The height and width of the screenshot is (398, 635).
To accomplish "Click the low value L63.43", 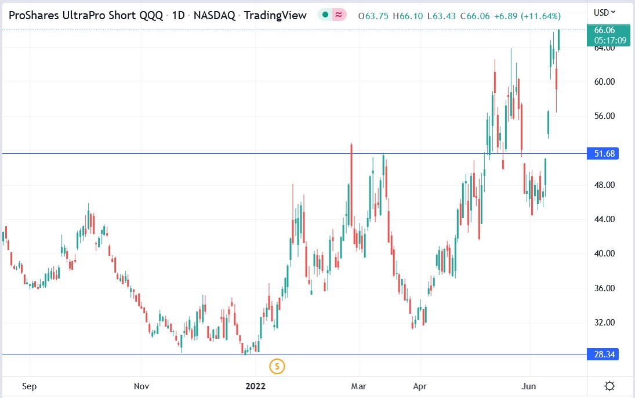I will (x=441, y=16).
